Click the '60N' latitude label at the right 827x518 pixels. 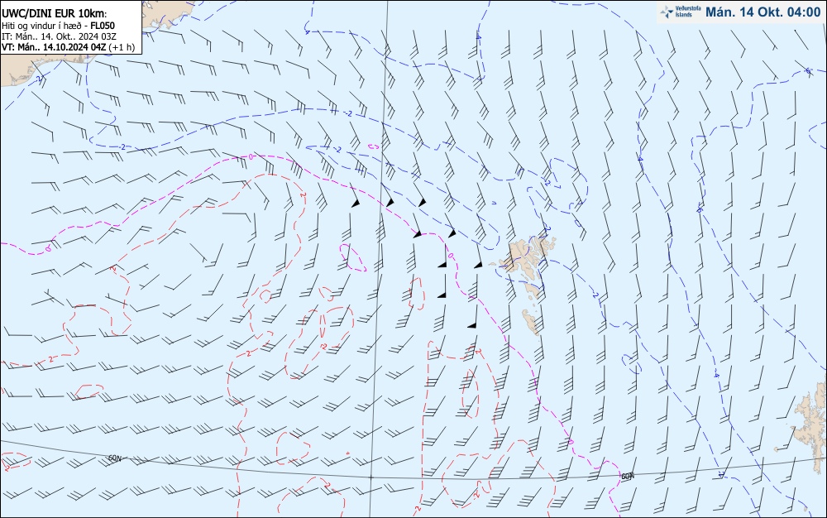coord(627,477)
